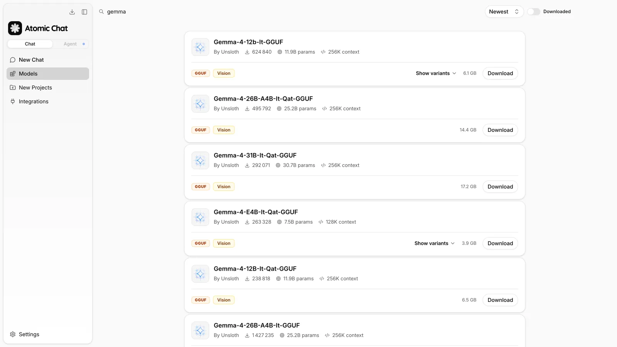Screen dimensions: 617x347
Task: Click Vision tag on Gemma-4-31B-It-Qat-GGUF card
Action: pyautogui.click(x=224, y=187)
